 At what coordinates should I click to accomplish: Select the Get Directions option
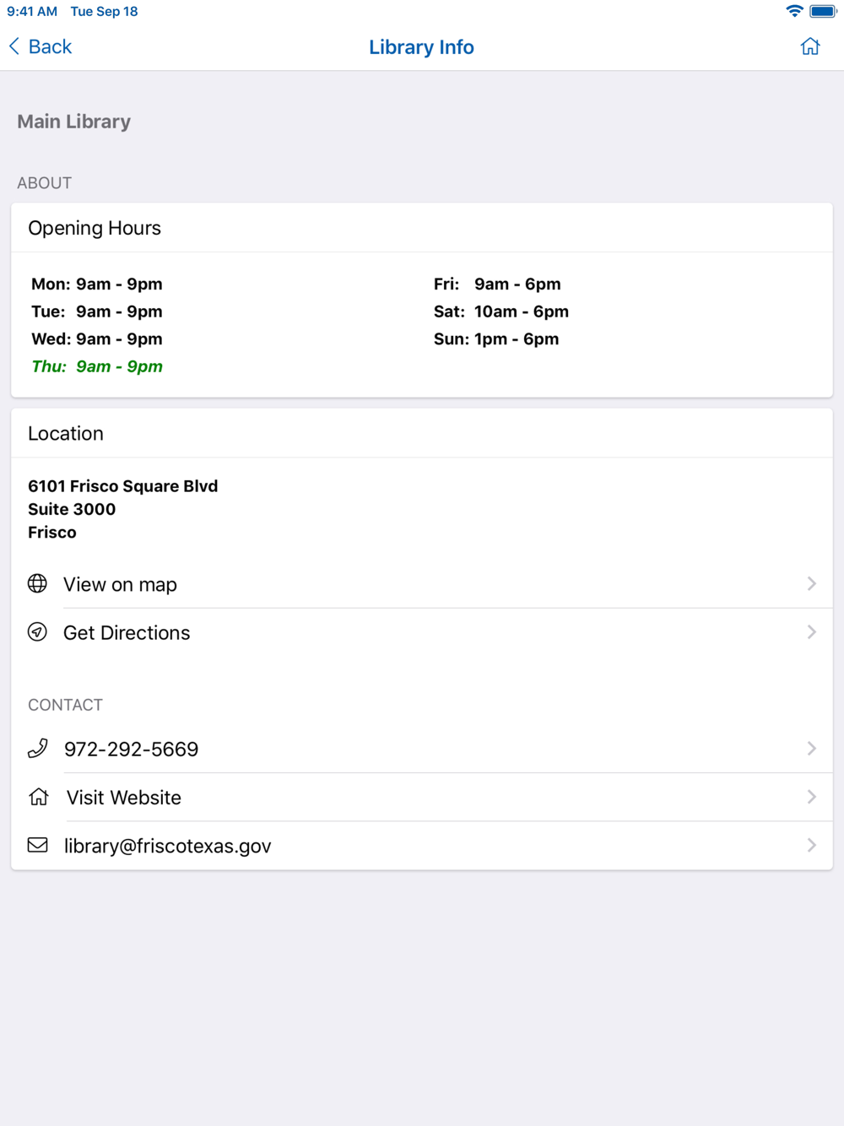pos(422,632)
